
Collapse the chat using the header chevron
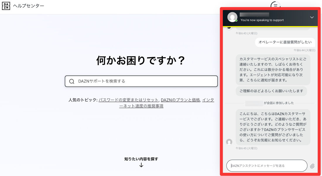(x=312, y=17)
